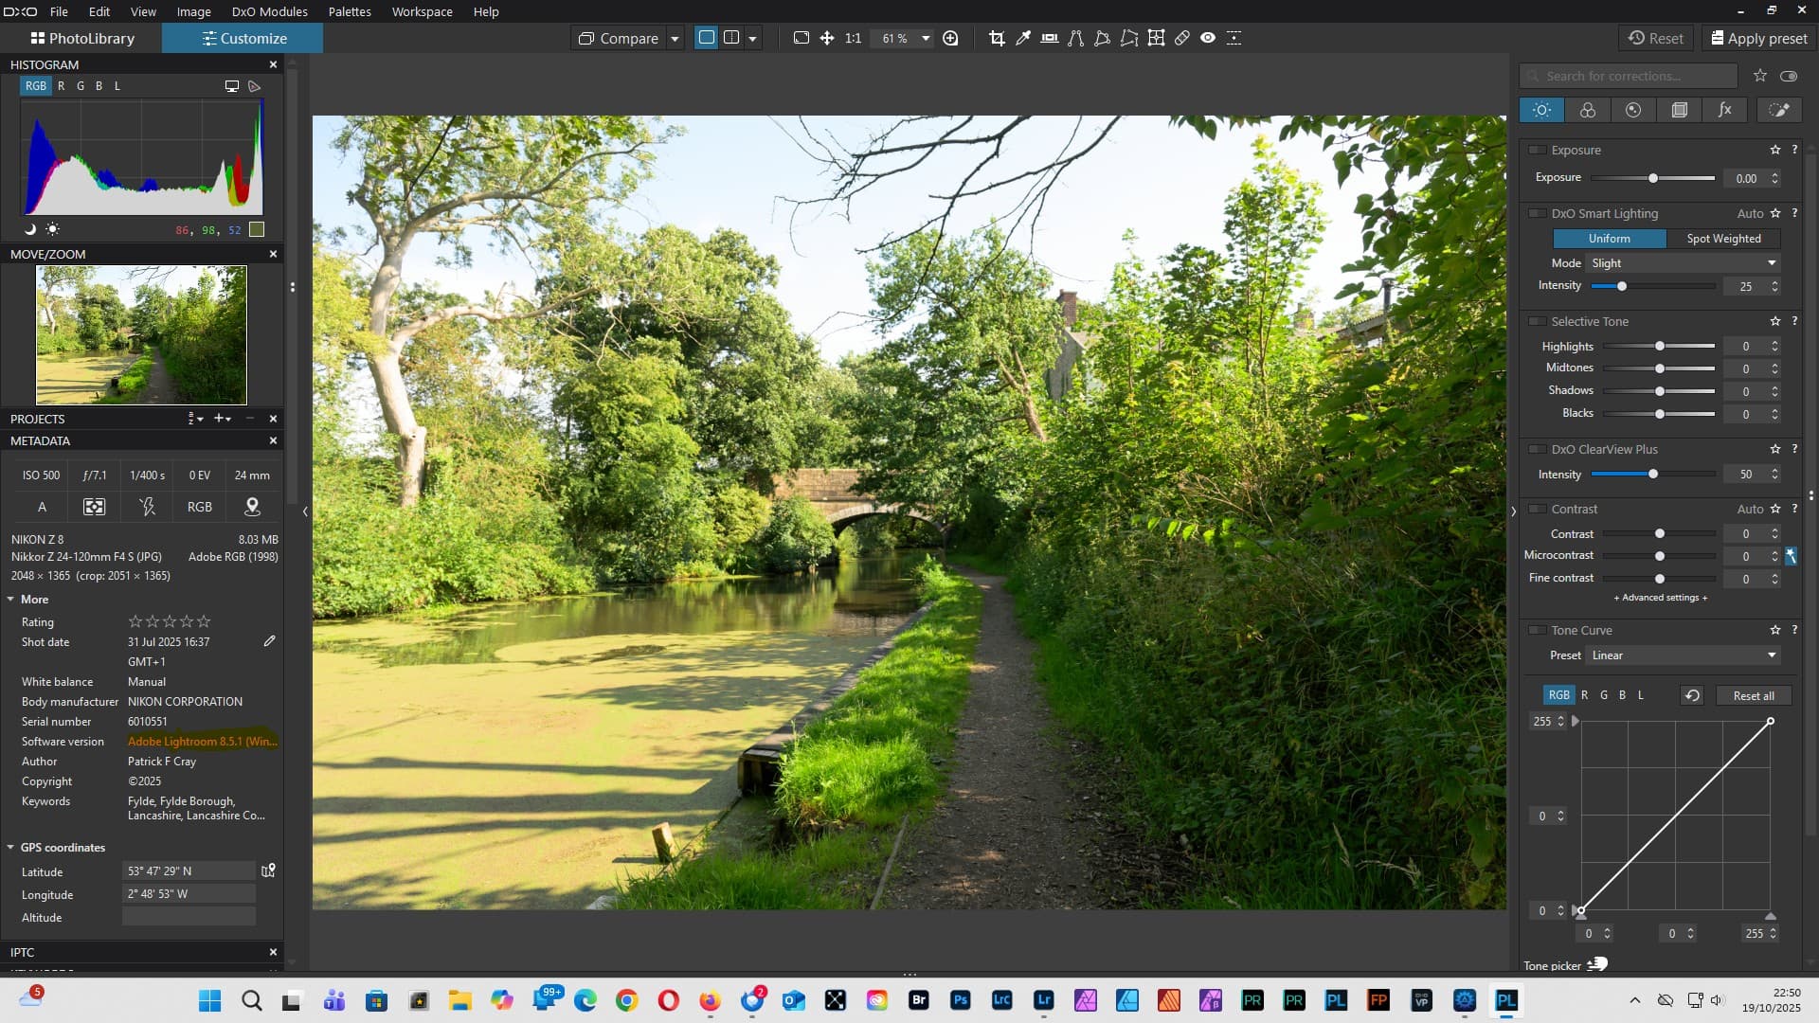Open the DxO Modules menu
The image size is (1819, 1023).
point(269,11)
